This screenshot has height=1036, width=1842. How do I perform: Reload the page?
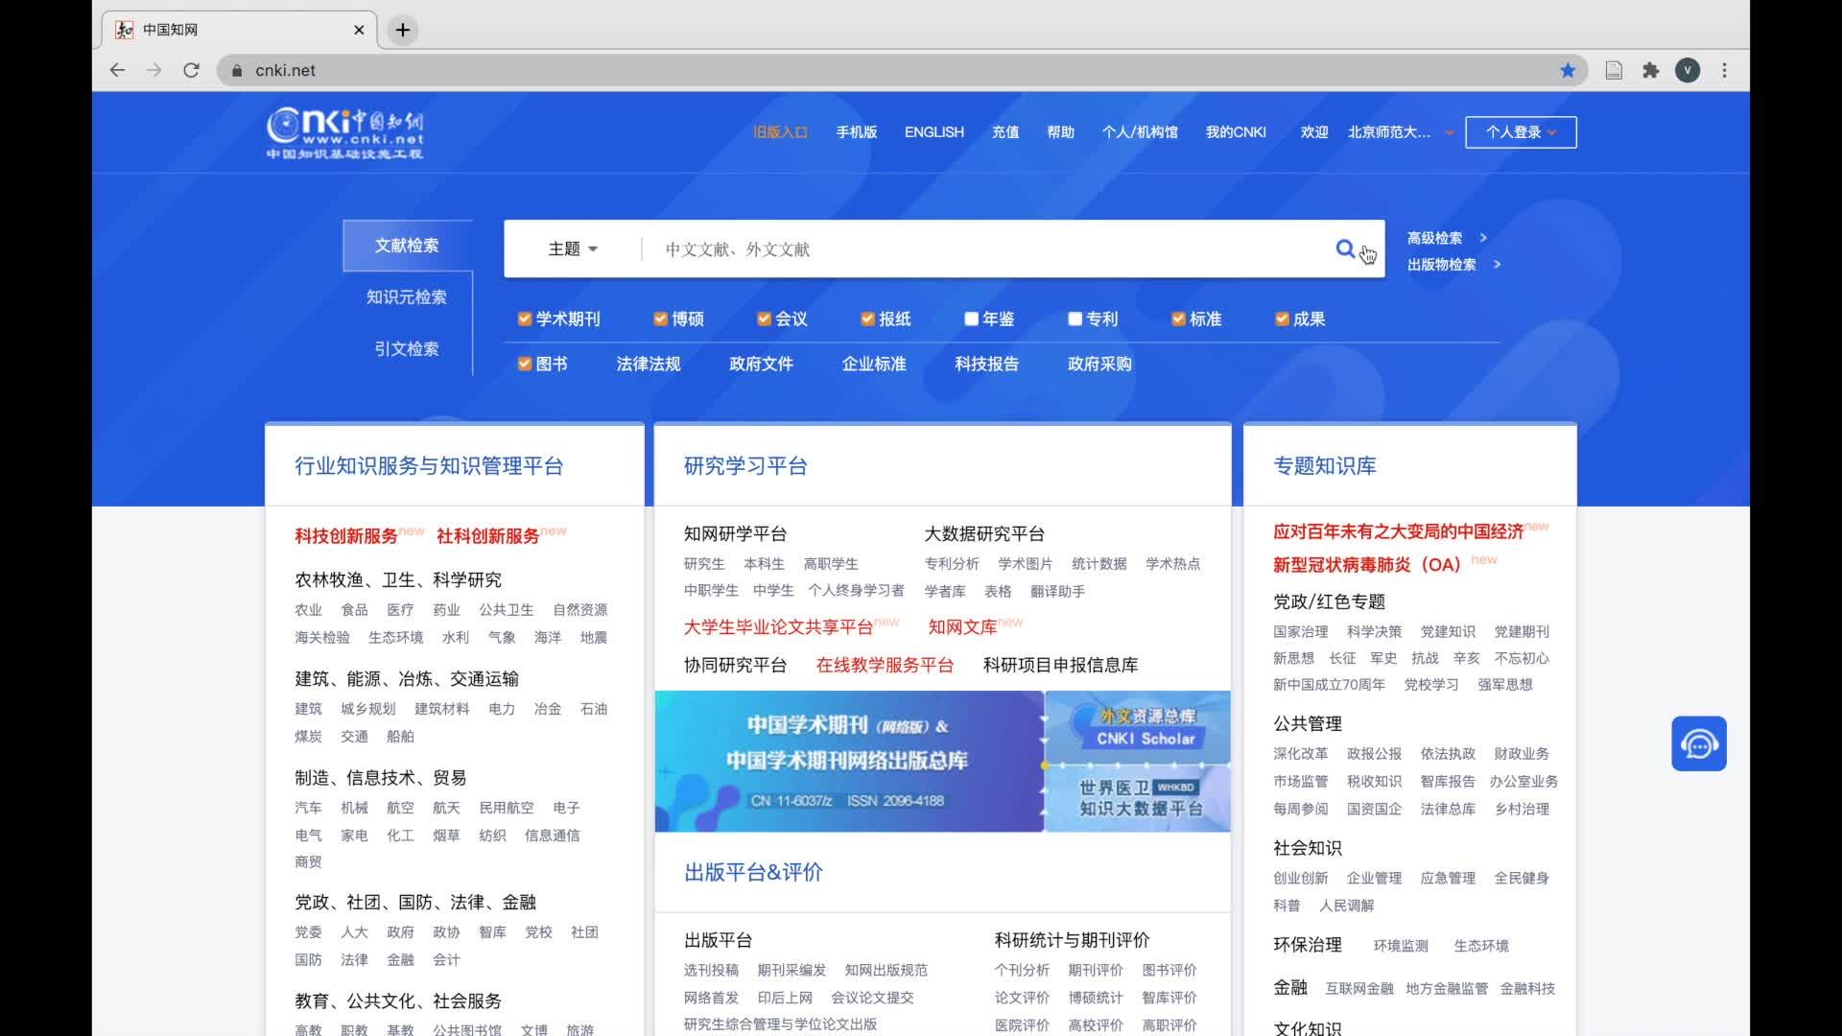pos(191,70)
